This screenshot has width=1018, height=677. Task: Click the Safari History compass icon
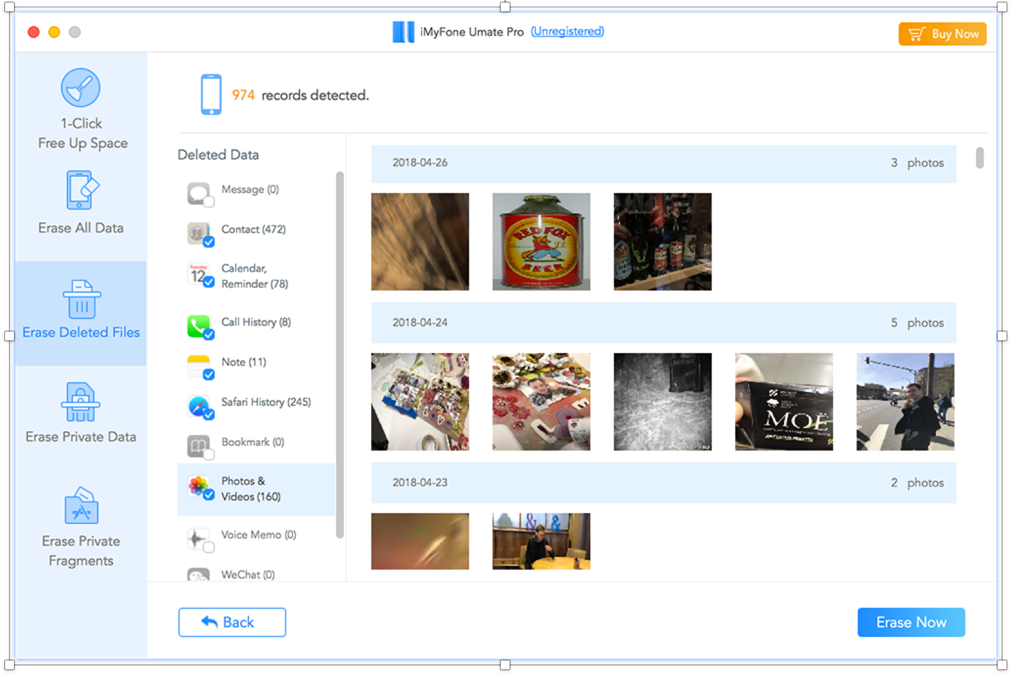click(199, 406)
